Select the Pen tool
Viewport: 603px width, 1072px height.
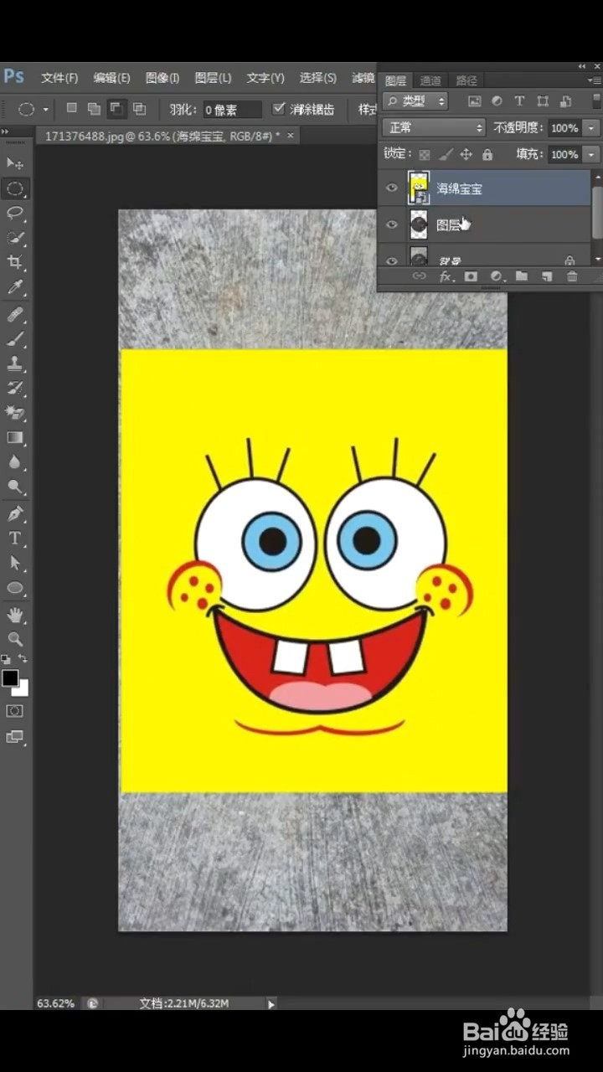point(15,513)
